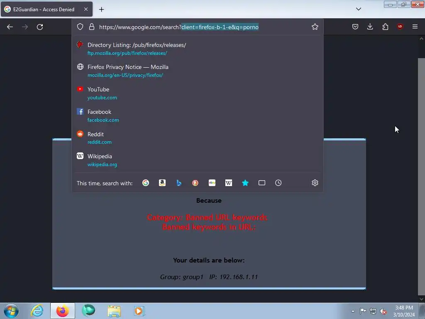Click the 'Group: group1' text
Image resolution: width=425 pixels, height=319 pixels.
182,277
